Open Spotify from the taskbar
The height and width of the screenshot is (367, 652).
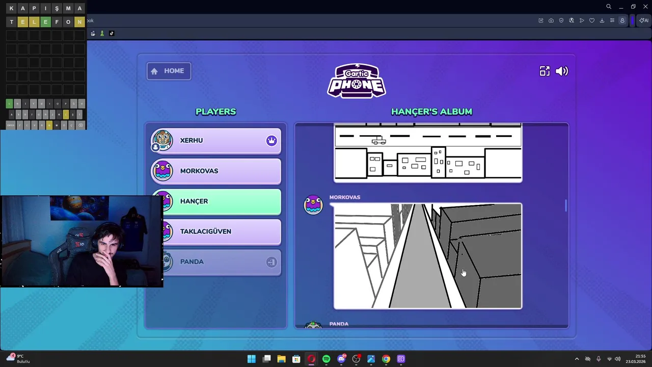click(326, 359)
